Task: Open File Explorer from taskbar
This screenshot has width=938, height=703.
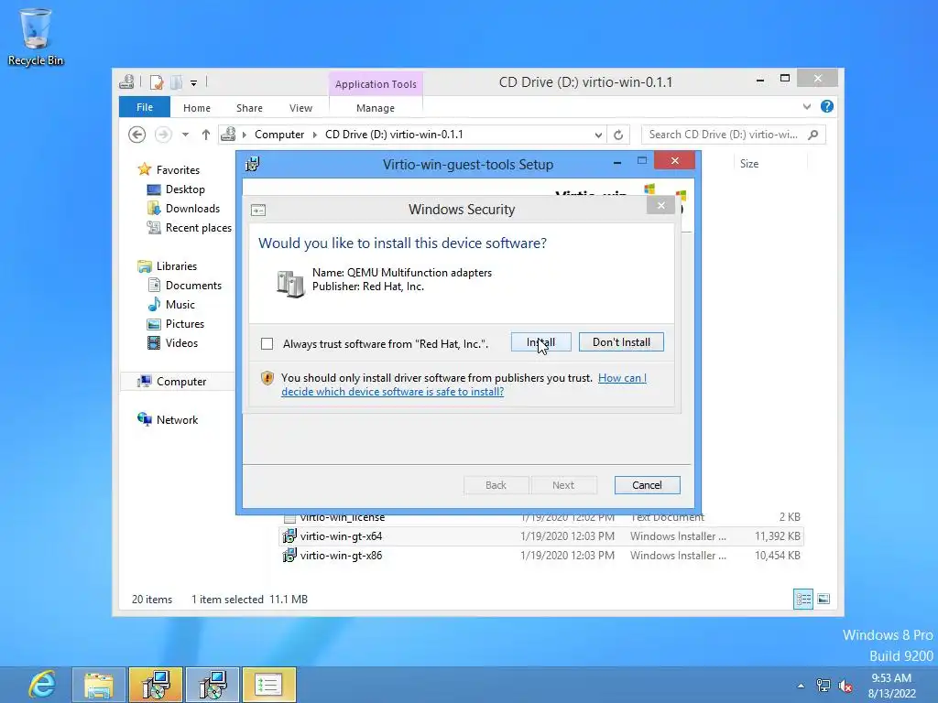Action: (99, 685)
